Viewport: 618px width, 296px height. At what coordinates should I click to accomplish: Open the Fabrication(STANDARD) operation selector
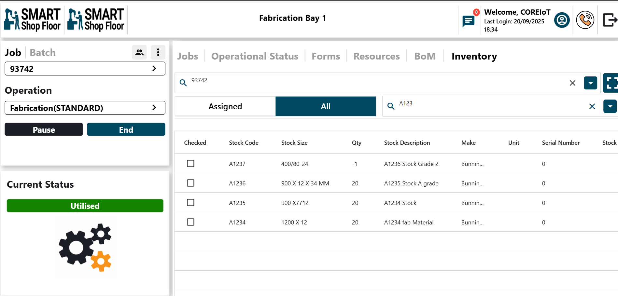coord(85,108)
